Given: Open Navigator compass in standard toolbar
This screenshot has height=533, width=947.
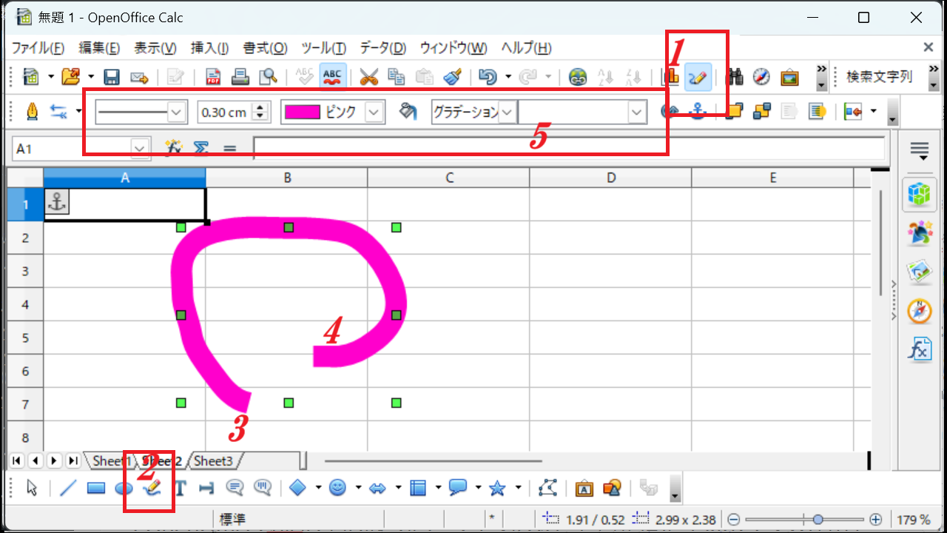Looking at the screenshot, I should point(762,76).
